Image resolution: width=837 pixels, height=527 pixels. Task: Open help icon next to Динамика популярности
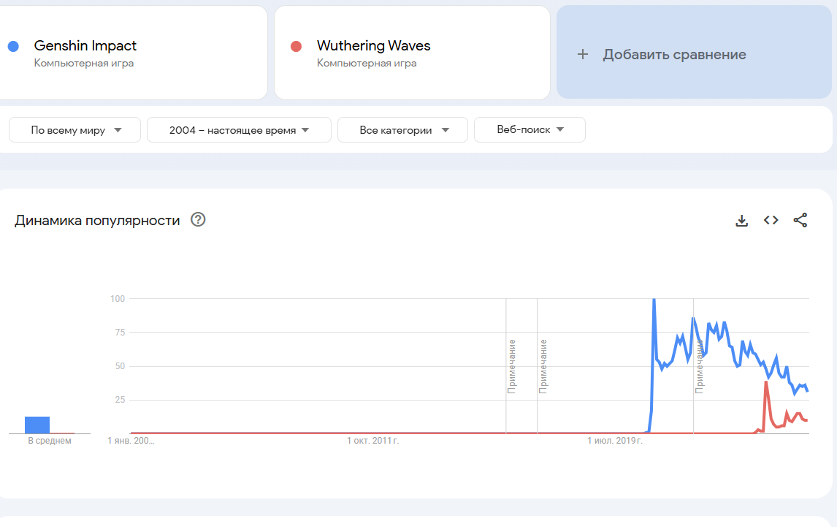(x=198, y=219)
